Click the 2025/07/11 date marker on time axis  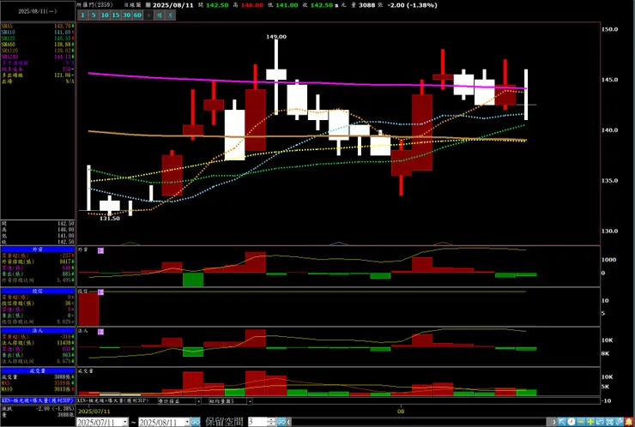point(94,411)
